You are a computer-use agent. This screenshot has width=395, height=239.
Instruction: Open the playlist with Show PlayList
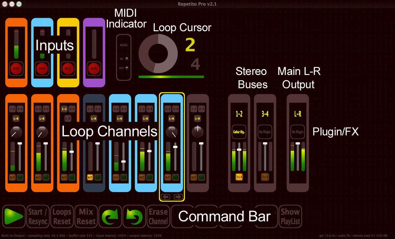click(x=290, y=216)
